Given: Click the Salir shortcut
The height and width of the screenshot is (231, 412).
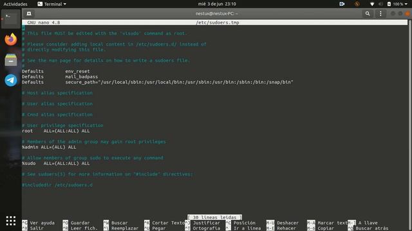Looking at the screenshot, I should point(33,228).
